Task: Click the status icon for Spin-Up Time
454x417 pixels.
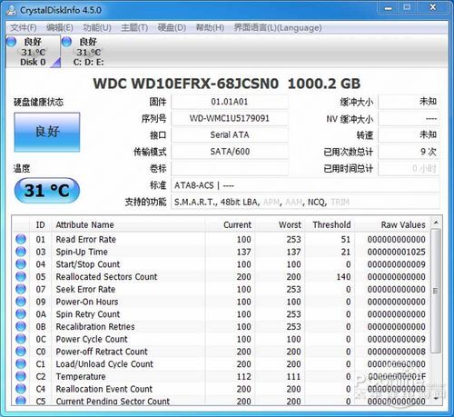Action: coord(21,252)
